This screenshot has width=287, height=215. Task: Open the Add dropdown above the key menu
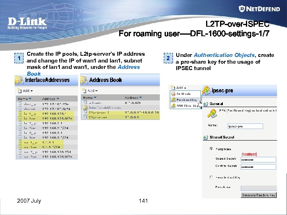coord(179,88)
